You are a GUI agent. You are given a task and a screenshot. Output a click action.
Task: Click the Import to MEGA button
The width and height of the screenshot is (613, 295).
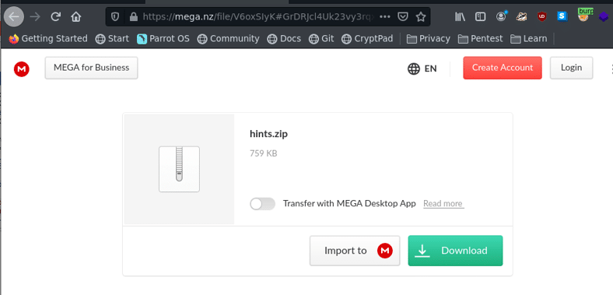pos(355,251)
